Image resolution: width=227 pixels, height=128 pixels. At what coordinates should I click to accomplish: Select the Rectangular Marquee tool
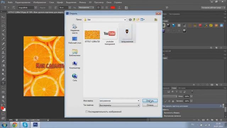3,22
